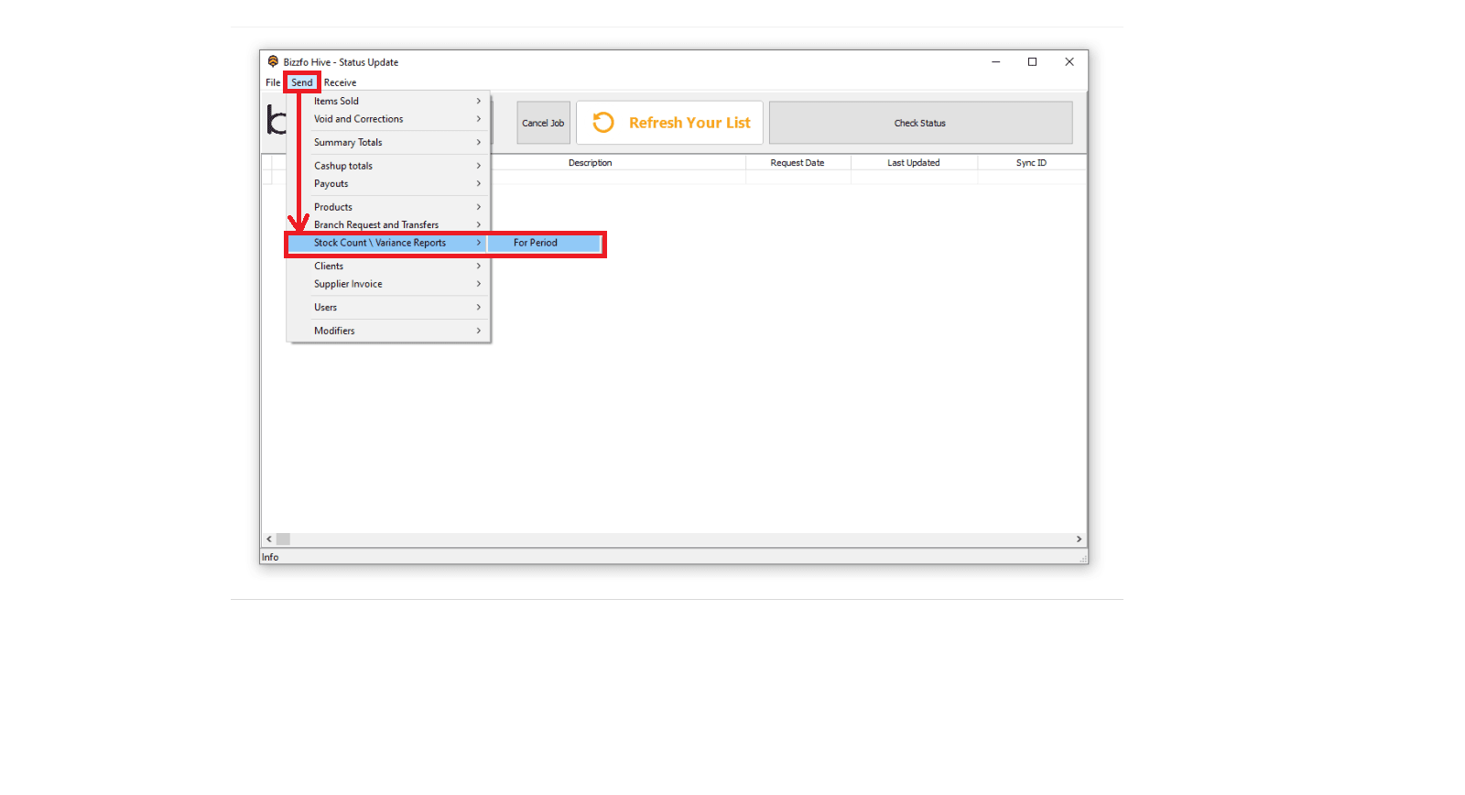
Task: Select Items Sold menu entry
Action: point(388,101)
